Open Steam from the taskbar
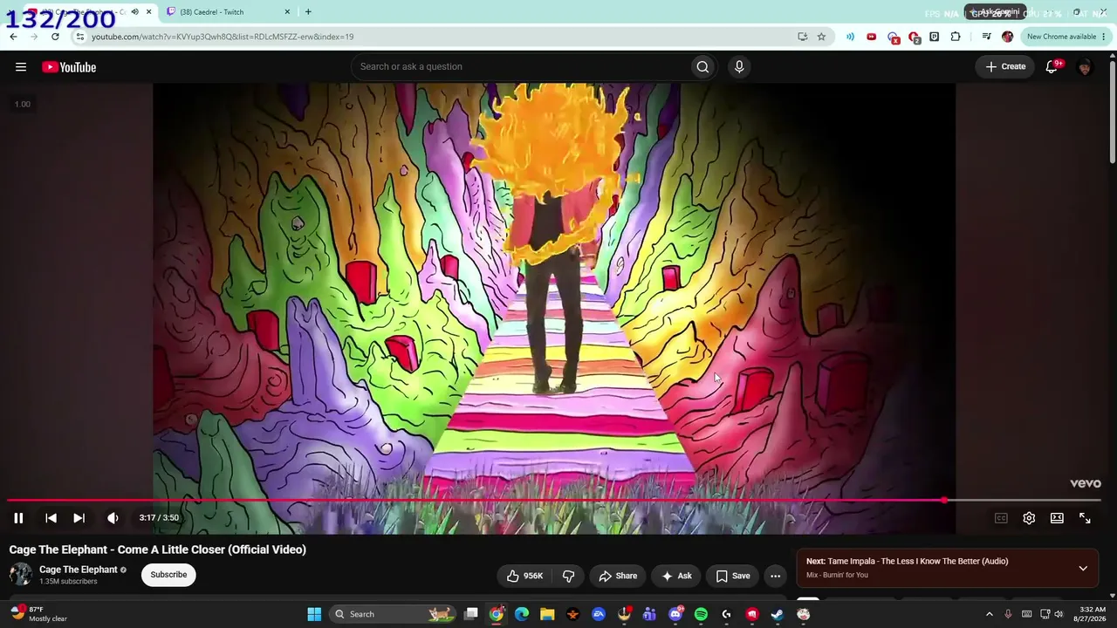The height and width of the screenshot is (628, 1117). point(778,614)
